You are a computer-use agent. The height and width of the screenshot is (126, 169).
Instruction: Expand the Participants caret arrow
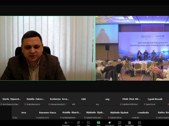(x=72, y=123)
